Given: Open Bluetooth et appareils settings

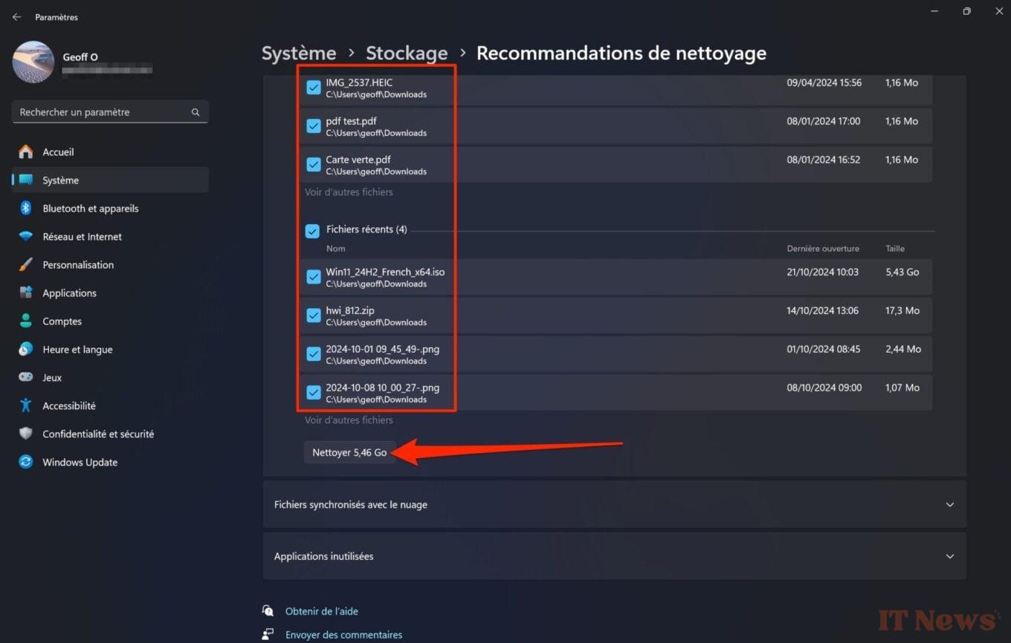Looking at the screenshot, I should pyautogui.click(x=90, y=208).
